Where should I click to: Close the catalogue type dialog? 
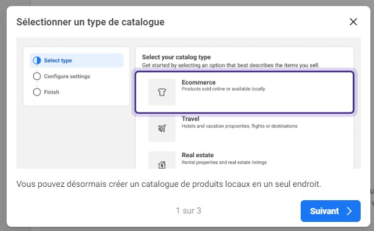[x=353, y=22]
